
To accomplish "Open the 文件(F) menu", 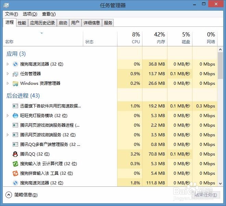I will pos(12,14).
